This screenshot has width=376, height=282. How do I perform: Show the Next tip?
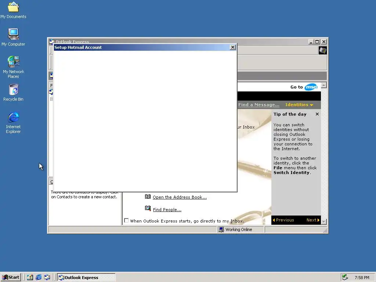313,220
